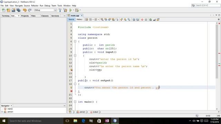The width and height of the screenshot is (221, 124).
Task: Click the Open Project toolbar icon
Action: (13, 10)
